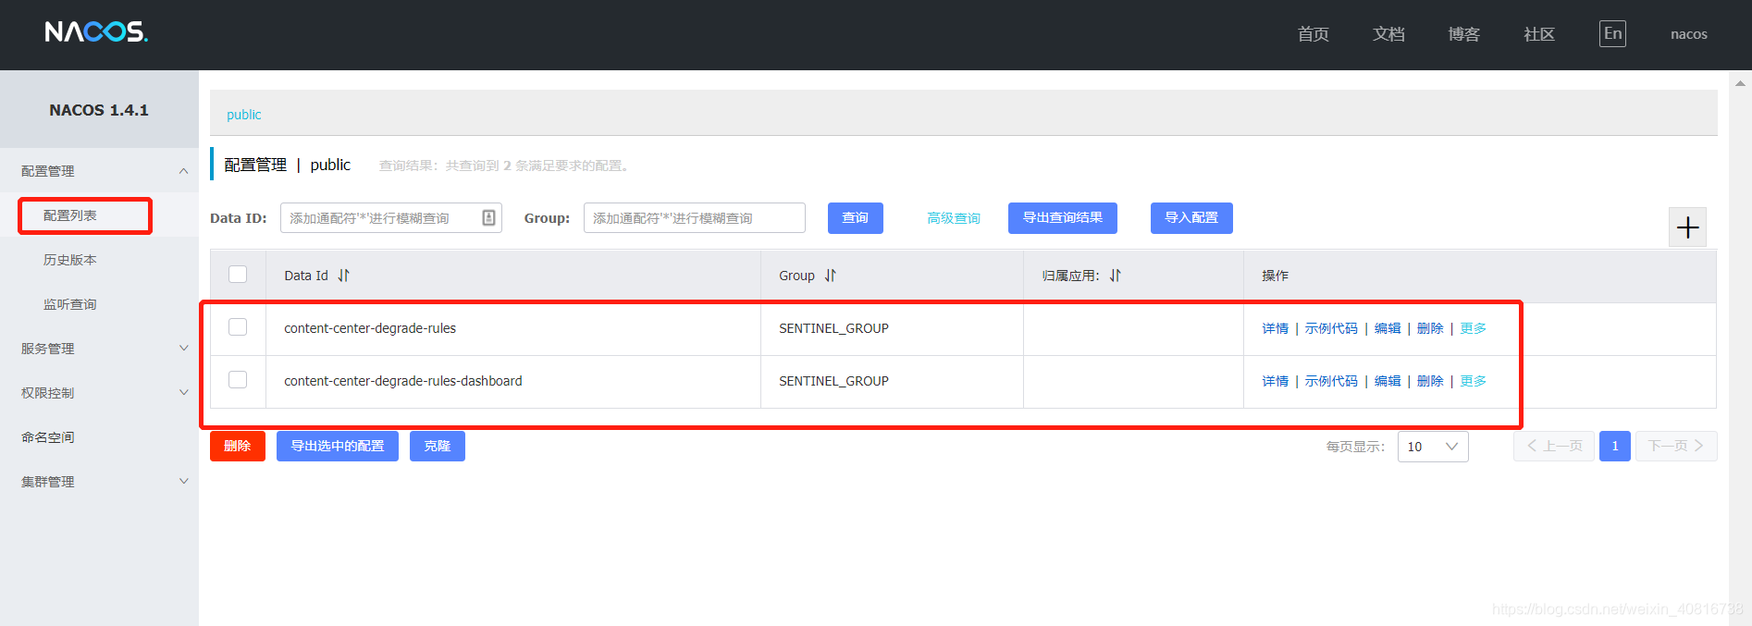Toggle the select-all checkbox in header
The image size is (1752, 626).
click(x=238, y=275)
